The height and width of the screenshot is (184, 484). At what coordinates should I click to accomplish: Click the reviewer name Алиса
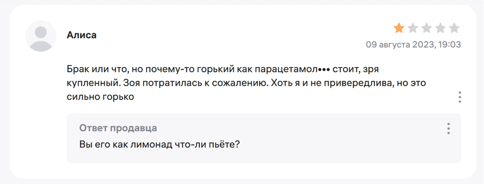pos(82,35)
